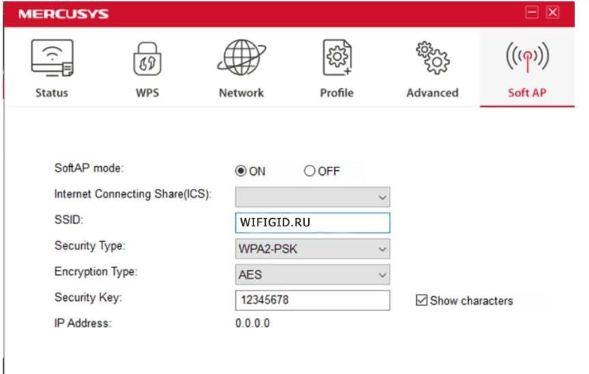
Task: Open the Advanced gears icon
Action: [x=433, y=57]
